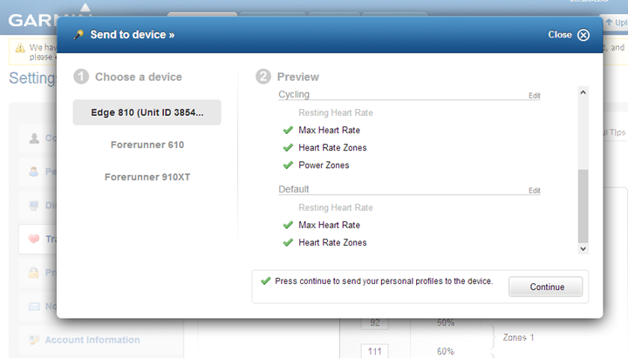Choose Forerunner 610 device
The height and width of the screenshot is (358, 628).
coord(147,145)
